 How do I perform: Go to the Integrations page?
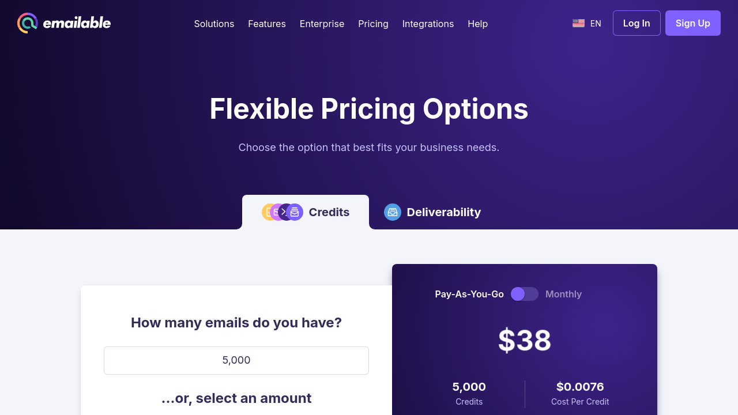(428, 24)
